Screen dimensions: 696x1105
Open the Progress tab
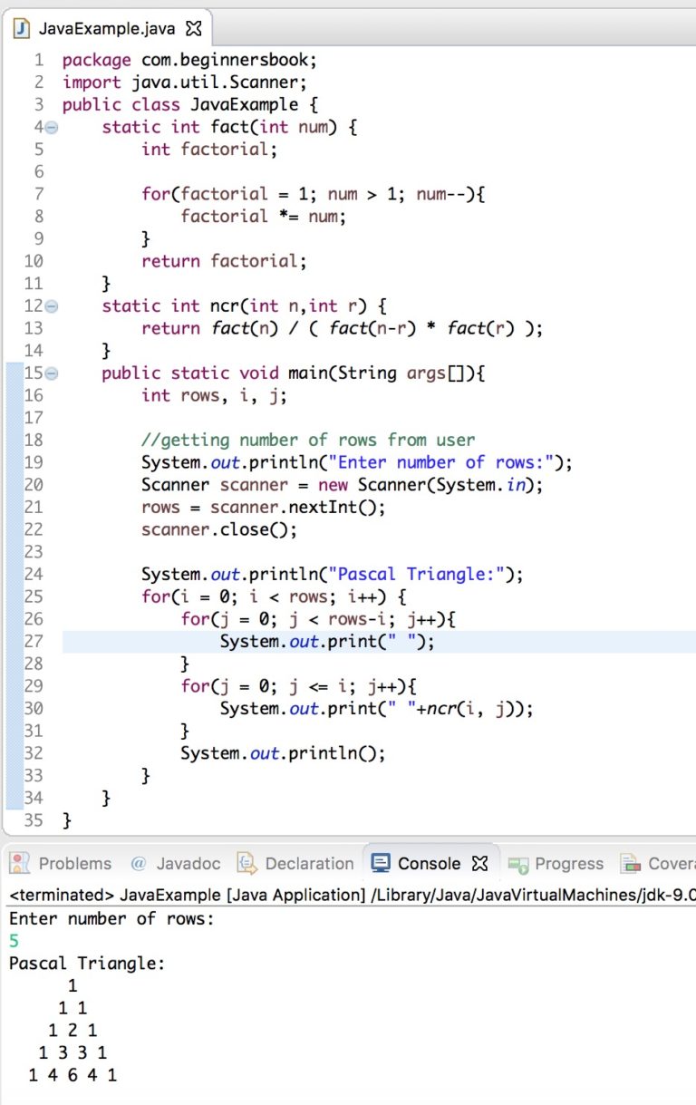point(556,863)
